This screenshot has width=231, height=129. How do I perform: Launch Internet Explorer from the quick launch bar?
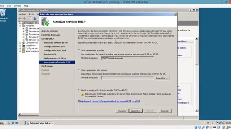13,123
